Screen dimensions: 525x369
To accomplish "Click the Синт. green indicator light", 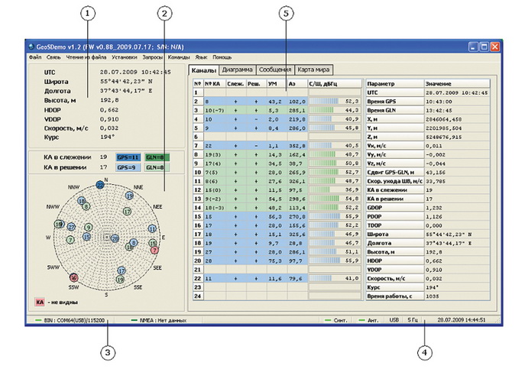I will pos(328,320).
